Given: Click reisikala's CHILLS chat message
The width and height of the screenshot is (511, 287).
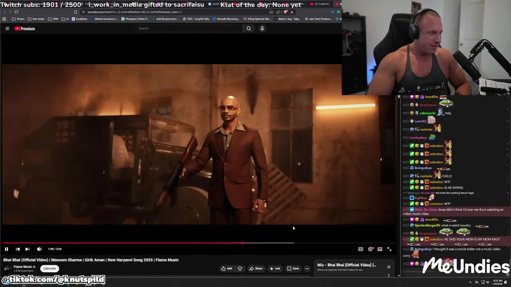Looking at the screenshot, I should coord(447,176).
